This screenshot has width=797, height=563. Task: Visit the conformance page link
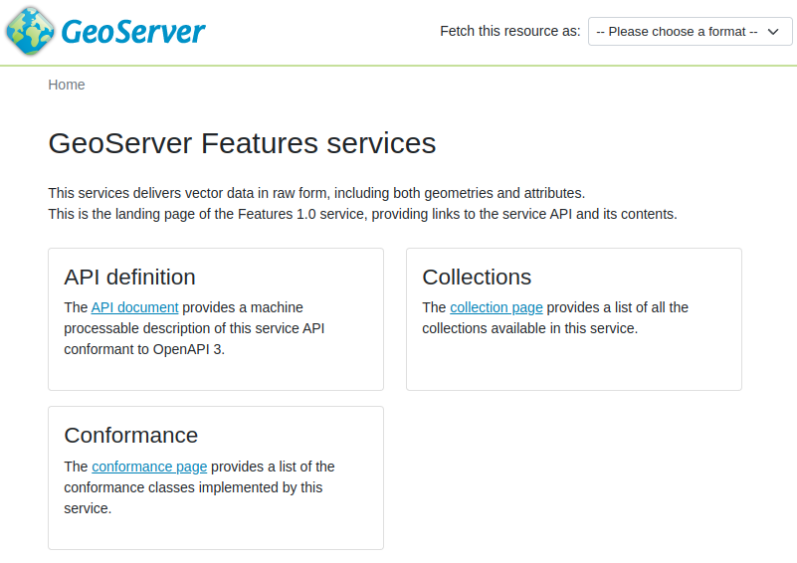[x=149, y=467]
